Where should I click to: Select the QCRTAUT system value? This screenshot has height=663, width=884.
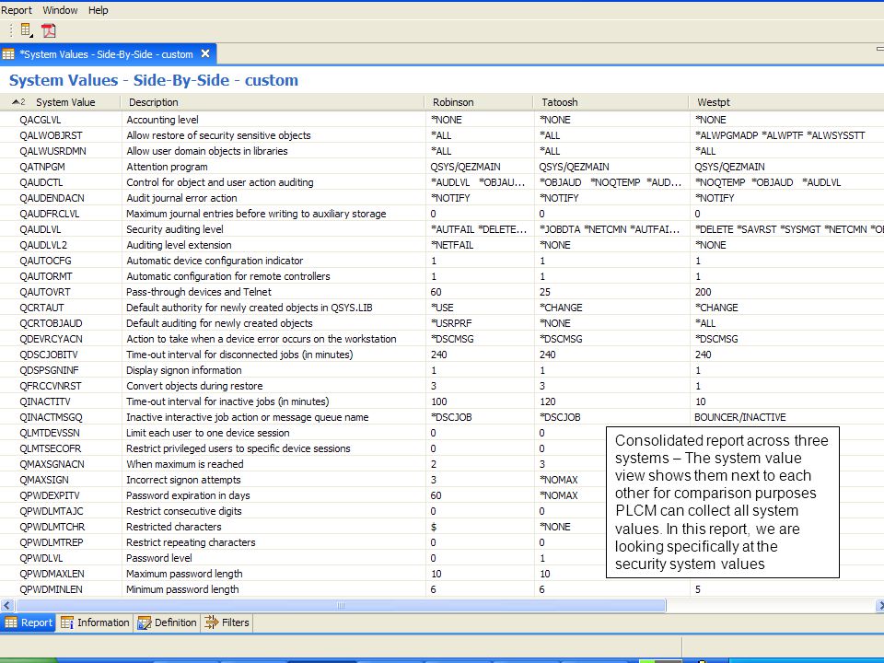click(x=41, y=308)
